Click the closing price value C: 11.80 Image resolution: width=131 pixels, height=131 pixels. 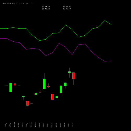point(46,7)
